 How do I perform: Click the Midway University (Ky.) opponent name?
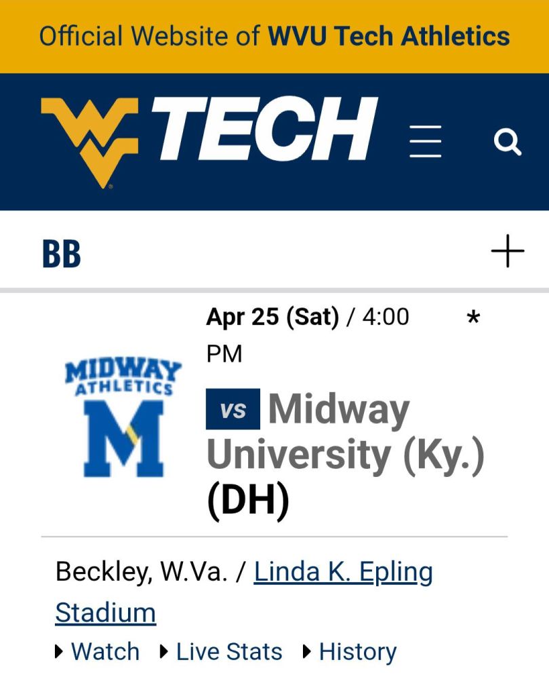(346, 432)
